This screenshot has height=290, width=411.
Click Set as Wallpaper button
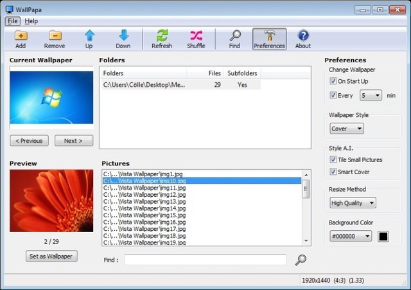click(x=51, y=256)
